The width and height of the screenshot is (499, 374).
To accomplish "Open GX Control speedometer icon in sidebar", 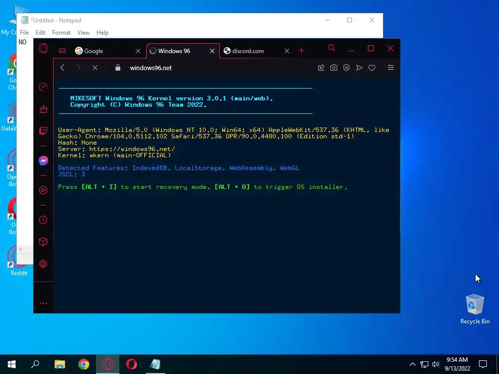I will coord(43,87).
